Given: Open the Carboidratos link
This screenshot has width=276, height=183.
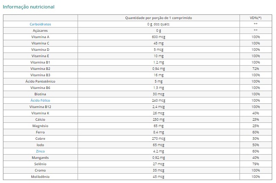Looking at the screenshot, I should [x=40, y=24].
